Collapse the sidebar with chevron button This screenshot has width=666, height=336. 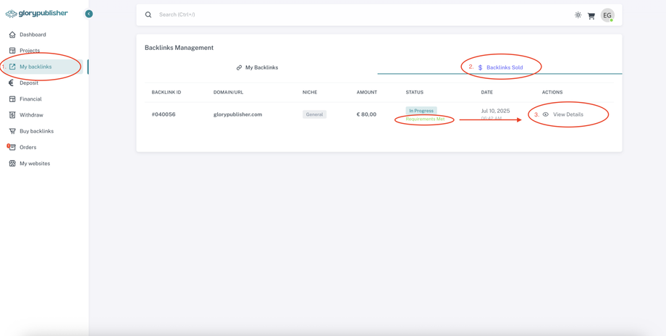pos(89,14)
